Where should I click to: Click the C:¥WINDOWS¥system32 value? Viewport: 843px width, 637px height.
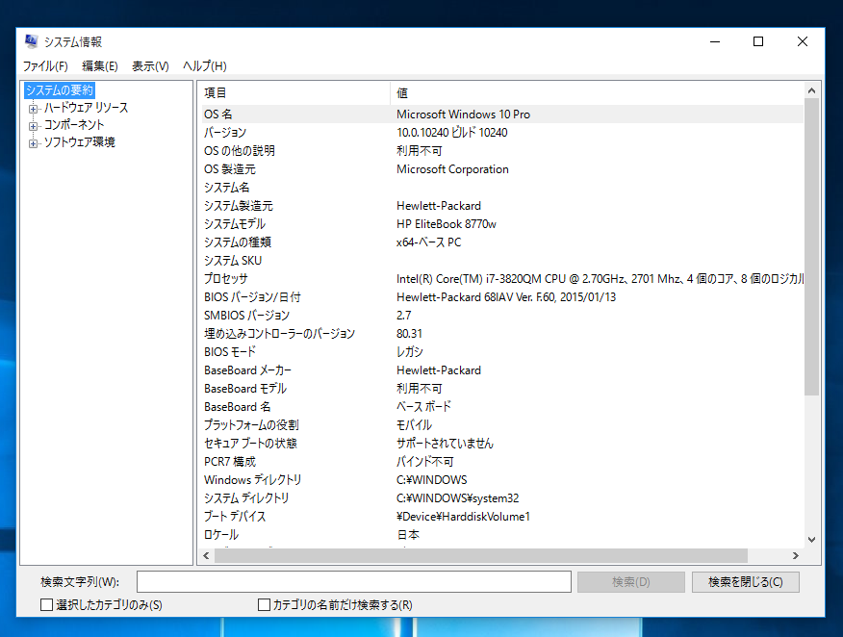458,497
